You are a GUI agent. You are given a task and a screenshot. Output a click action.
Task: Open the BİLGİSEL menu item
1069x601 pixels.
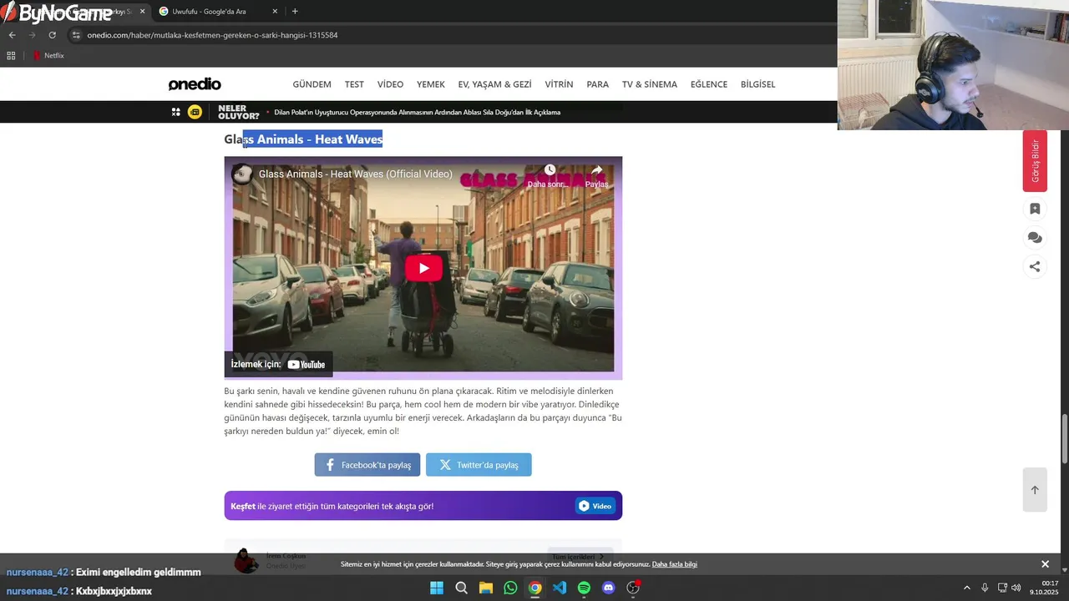click(x=757, y=84)
